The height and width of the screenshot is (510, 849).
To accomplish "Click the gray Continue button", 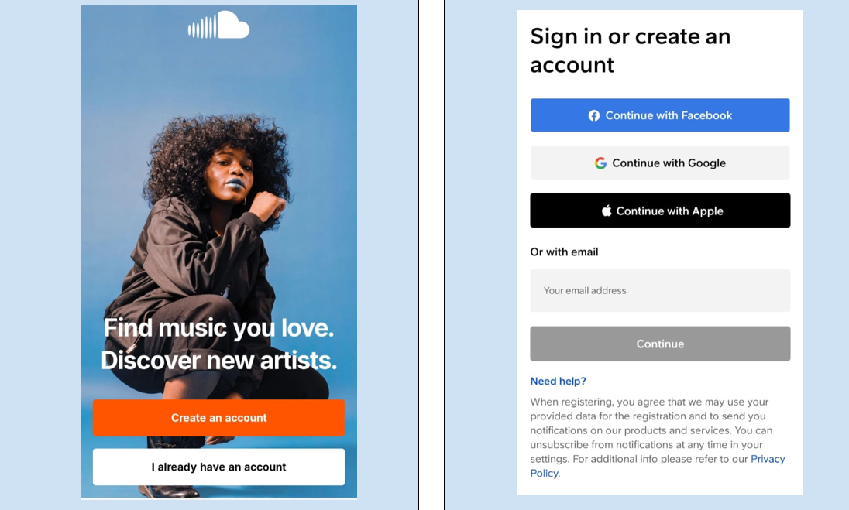I will [660, 344].
